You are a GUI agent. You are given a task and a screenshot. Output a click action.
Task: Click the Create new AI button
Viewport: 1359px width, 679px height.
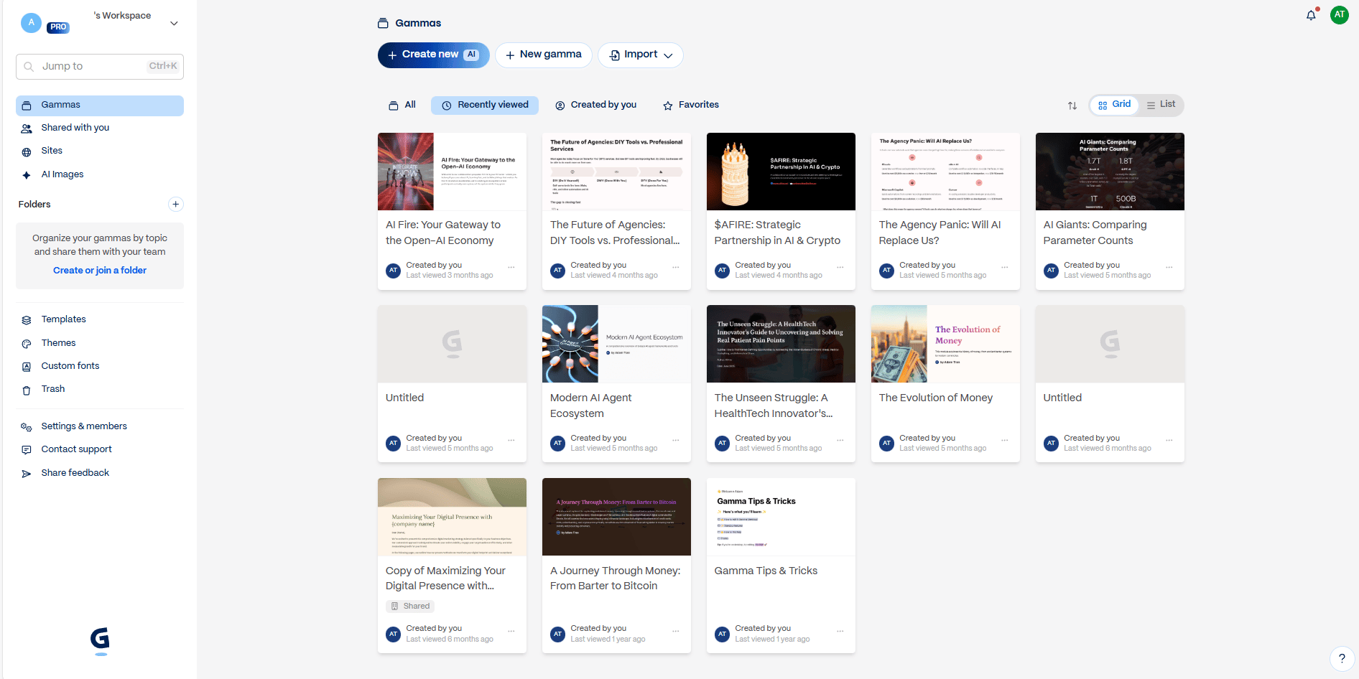pyautogui.click(x=434, y=55)
